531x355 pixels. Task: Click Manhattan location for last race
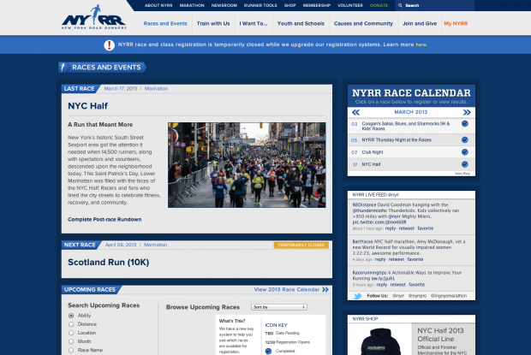click(x=156, y=89)
